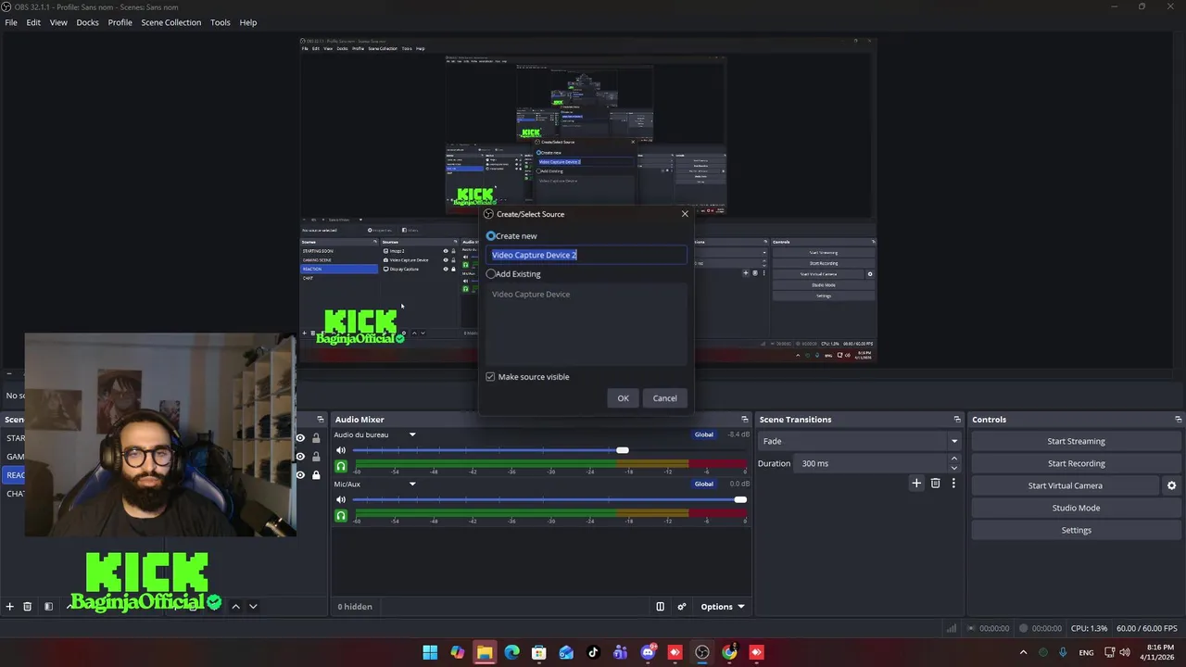Unlock the bottom locked source padlock

[x=316, y=475]
